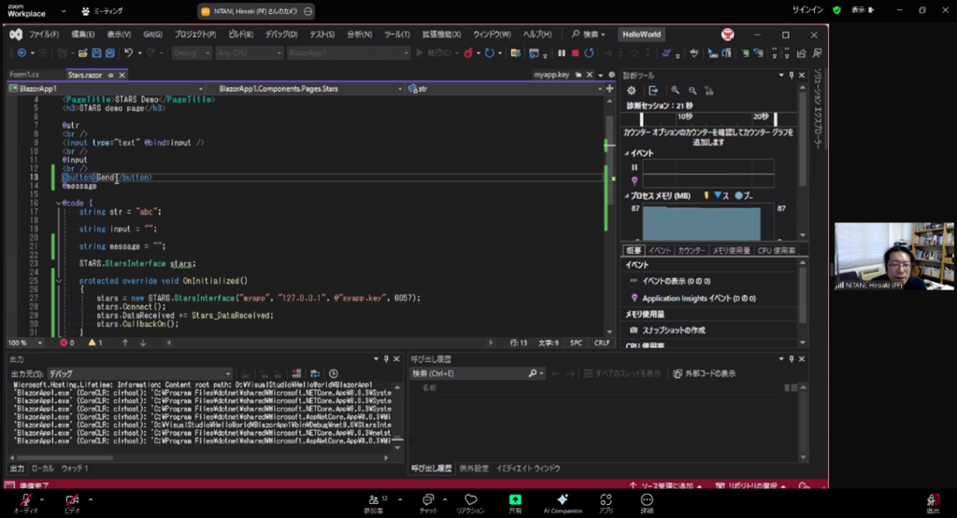Pause debugging with Break All icon

(562, 53)
